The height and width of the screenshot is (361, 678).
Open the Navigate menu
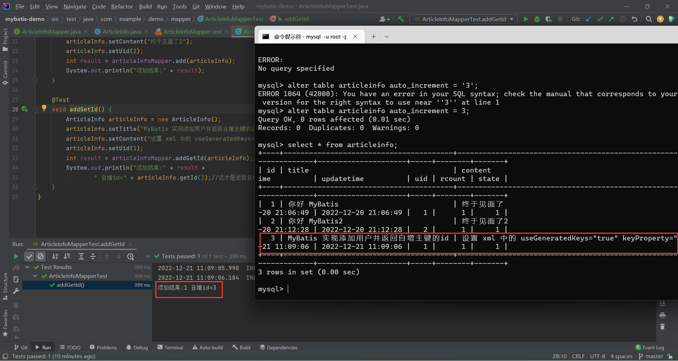(x=75, y=6)
